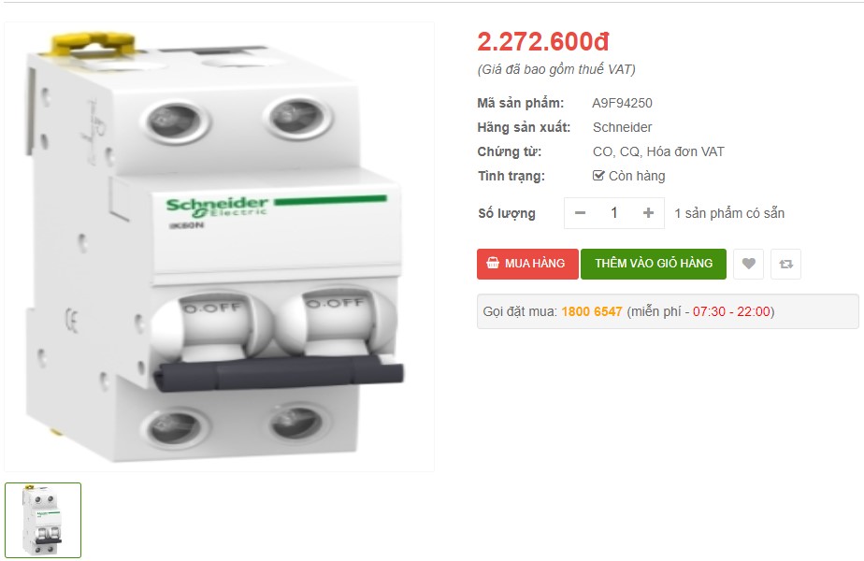Image resolution: width=864 pixels, height=561 pixels.
Task: Click the working hours 07:30 - 22:00
Action: click(731, 311)
